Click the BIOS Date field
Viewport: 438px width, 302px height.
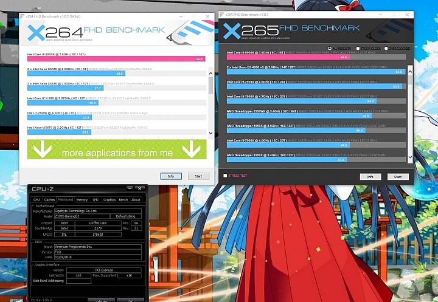tap(98, 258)
